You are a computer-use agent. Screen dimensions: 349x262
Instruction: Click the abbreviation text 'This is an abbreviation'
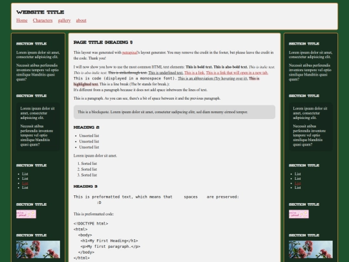(213, 78)
